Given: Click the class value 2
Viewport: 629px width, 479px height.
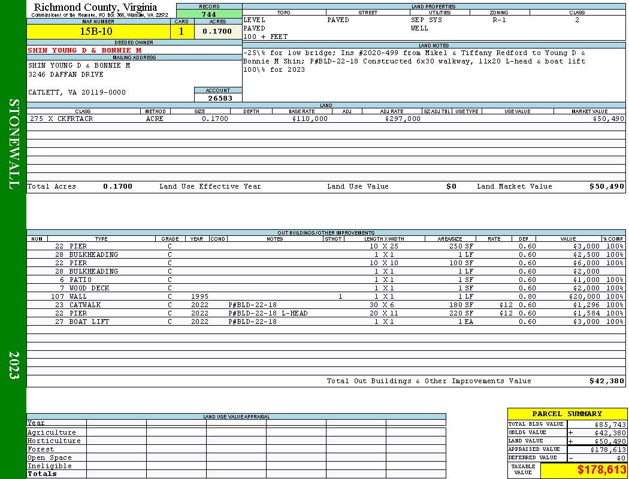Looking at the screenshot, I should [577, 20].
